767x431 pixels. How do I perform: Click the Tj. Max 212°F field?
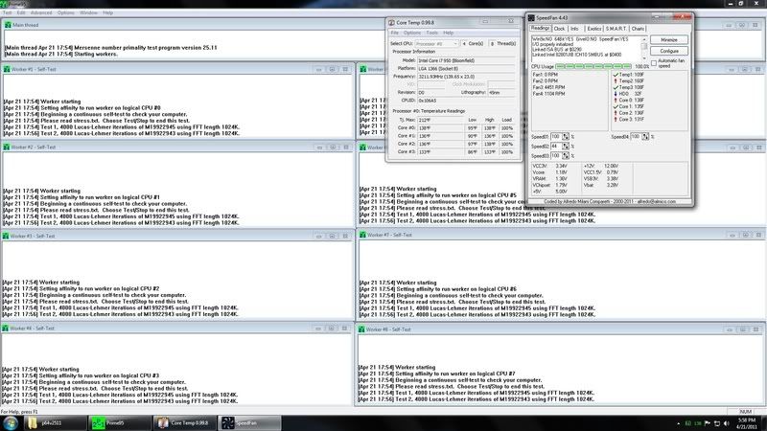440,121
